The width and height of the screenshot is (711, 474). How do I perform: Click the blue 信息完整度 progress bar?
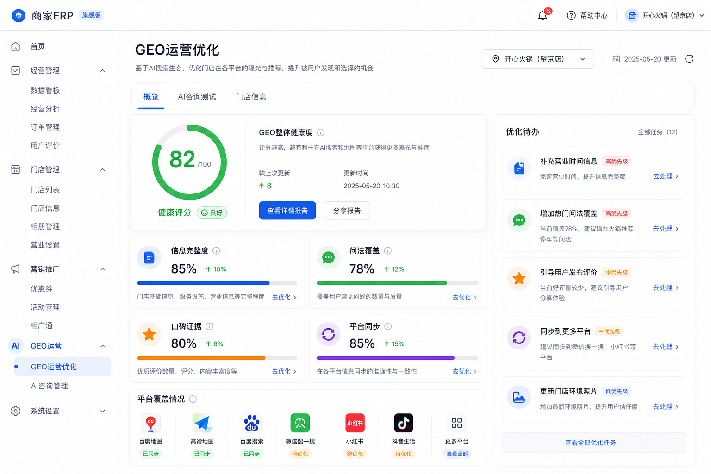(217, 283)
